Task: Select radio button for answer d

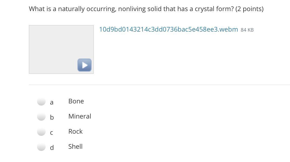Action: click(x=41, y=147)
